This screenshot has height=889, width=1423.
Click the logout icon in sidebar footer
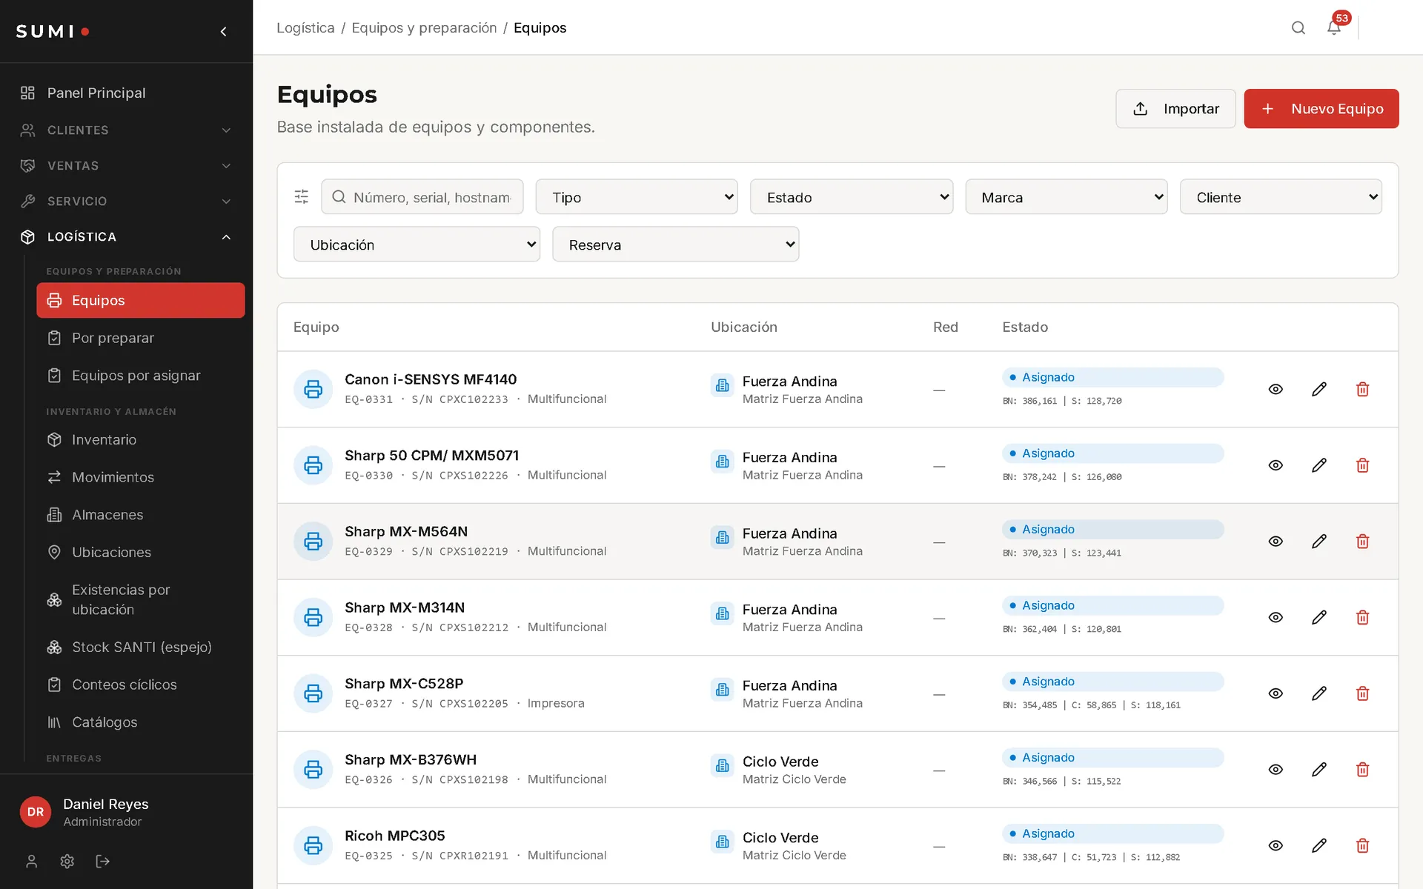pyautogui.click(x=103, y=861)
